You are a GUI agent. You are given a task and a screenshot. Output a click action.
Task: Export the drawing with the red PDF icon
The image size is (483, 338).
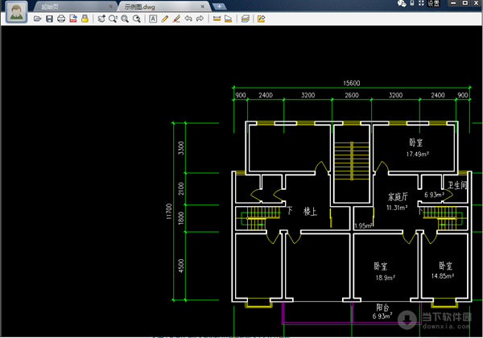point(72,19)
